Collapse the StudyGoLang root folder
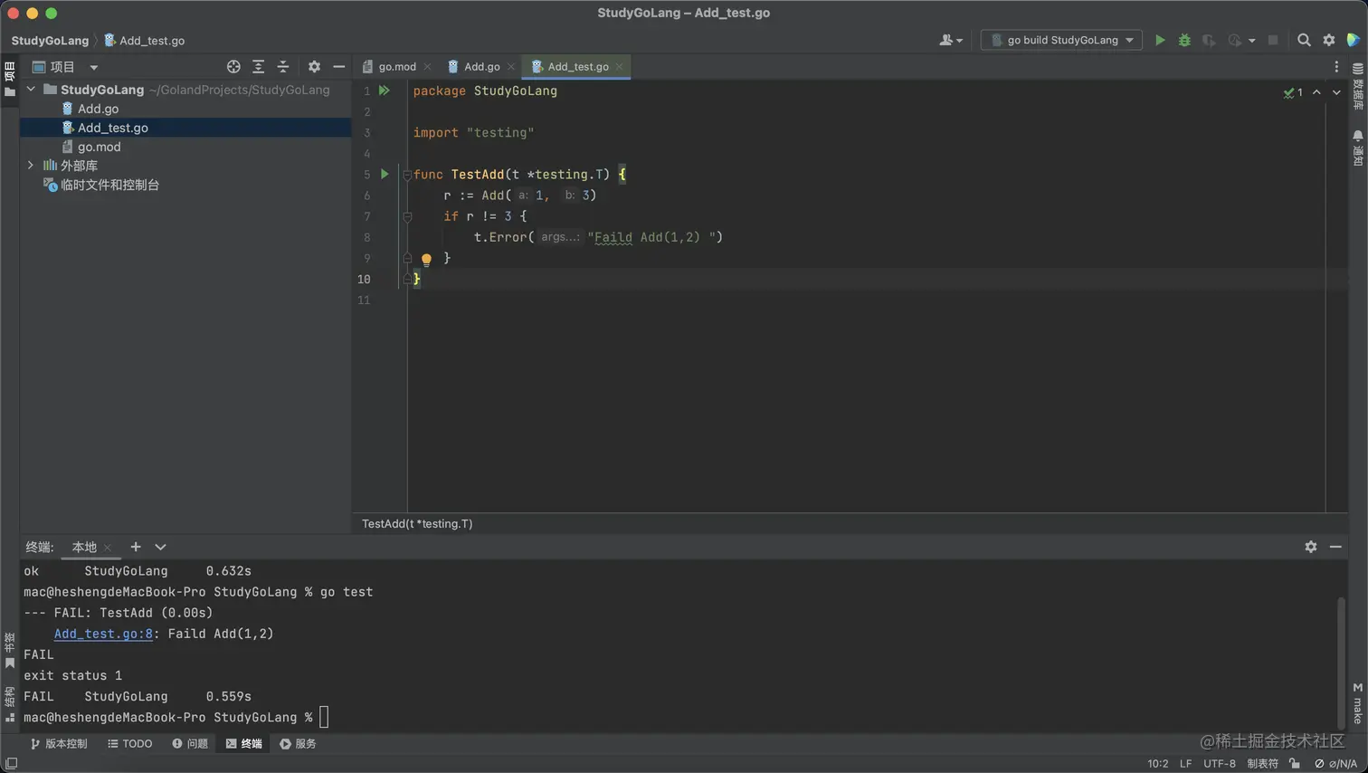This screenshot has height=773, width=1368. (32, 90)
